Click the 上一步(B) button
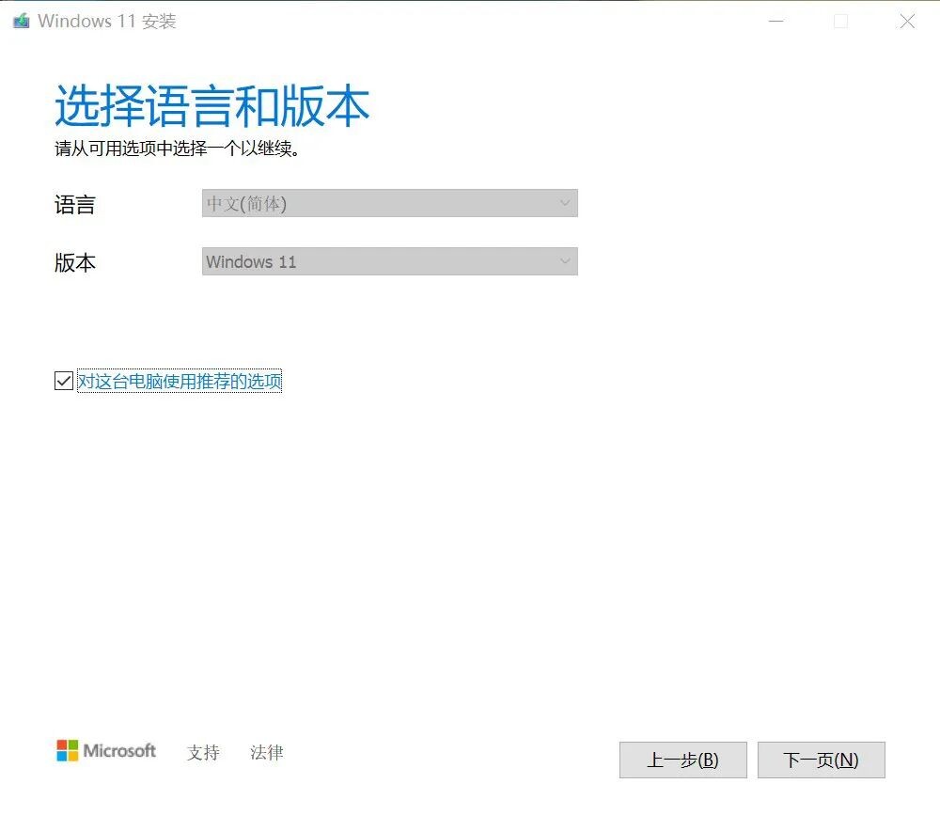This screenshot has height=815, width=940. click(x=682, y=760)
